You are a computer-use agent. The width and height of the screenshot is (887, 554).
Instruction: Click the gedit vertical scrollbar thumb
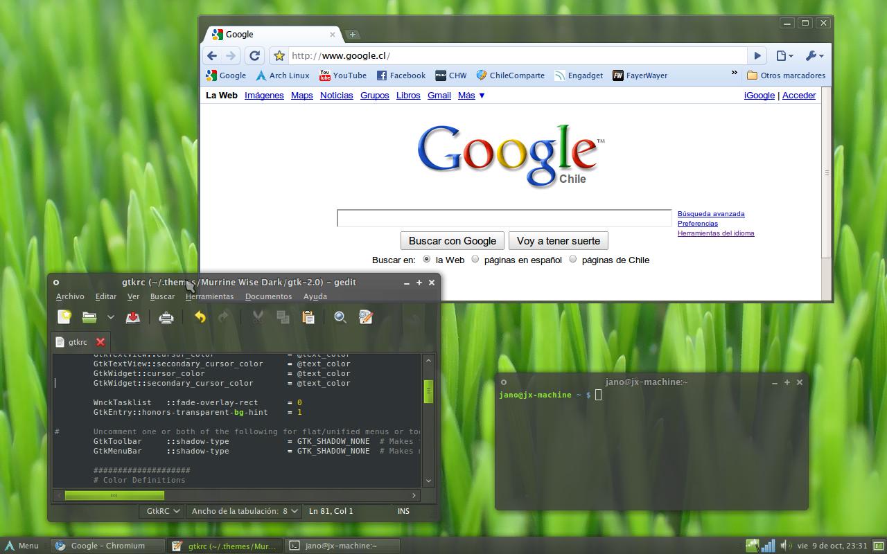[428, 391]
